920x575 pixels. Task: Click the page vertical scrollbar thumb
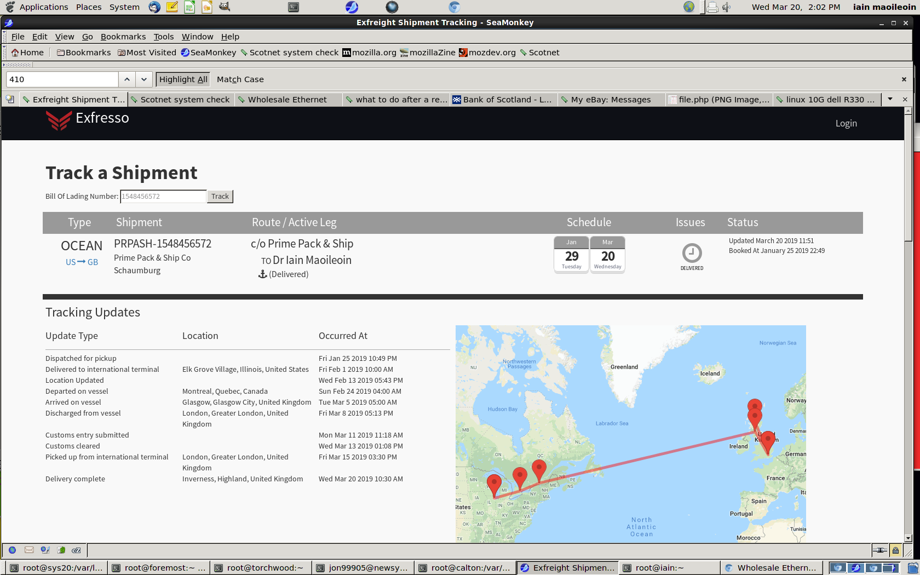click(x=908, y=177)
